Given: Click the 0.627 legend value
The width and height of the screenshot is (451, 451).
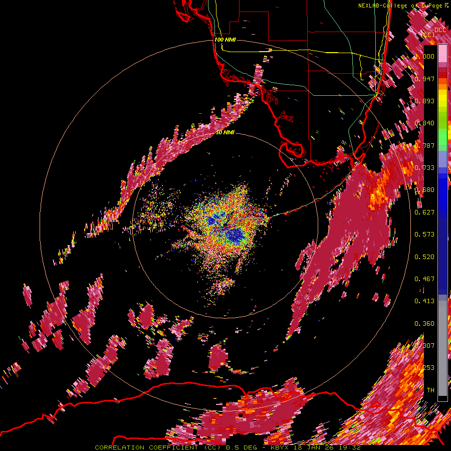Looking at the screenshot, I should pyautogui.click(x=424, y=212).
